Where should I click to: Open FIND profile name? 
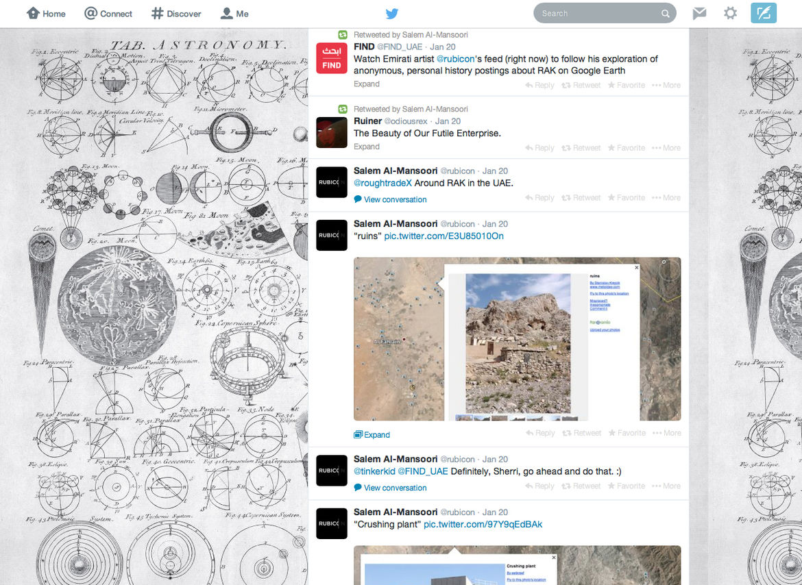point(364,47)
